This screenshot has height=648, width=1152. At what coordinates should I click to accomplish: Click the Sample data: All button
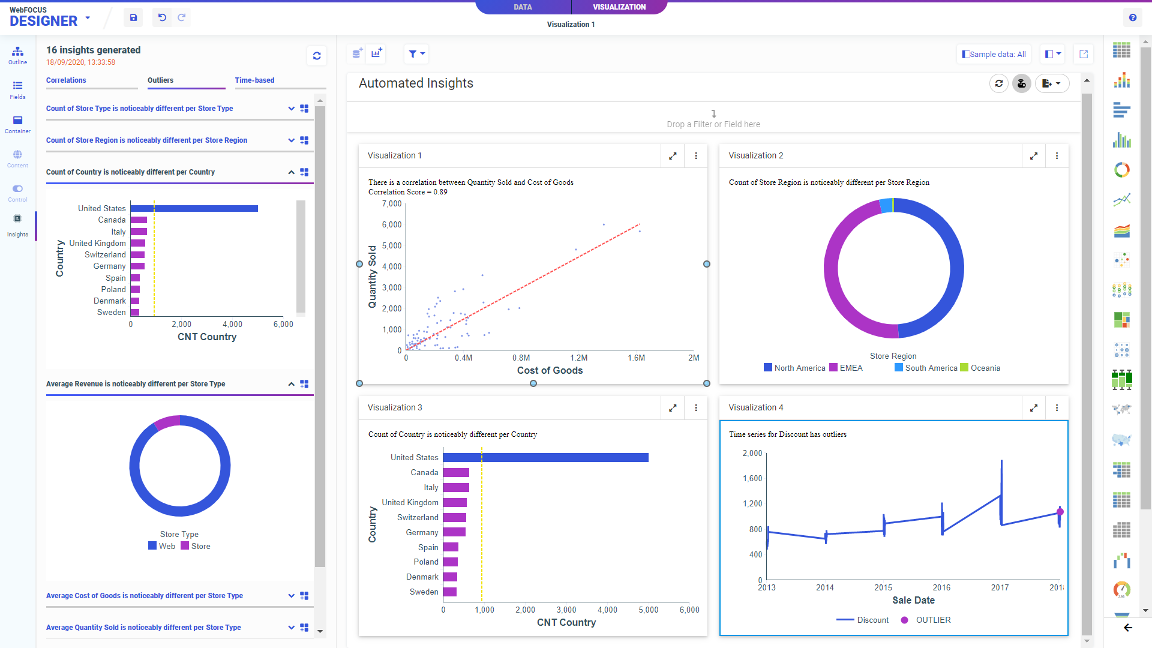coord(994,54)
